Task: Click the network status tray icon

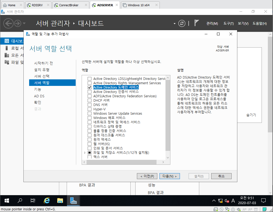Action: tap(220, 201)
